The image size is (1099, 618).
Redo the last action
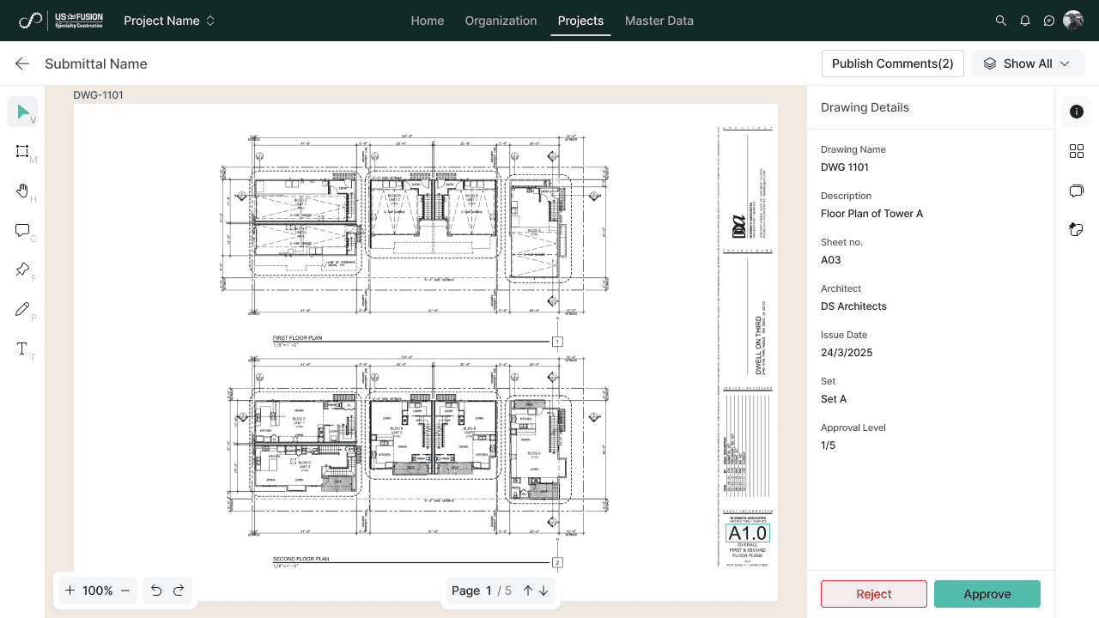click(179, 591)
